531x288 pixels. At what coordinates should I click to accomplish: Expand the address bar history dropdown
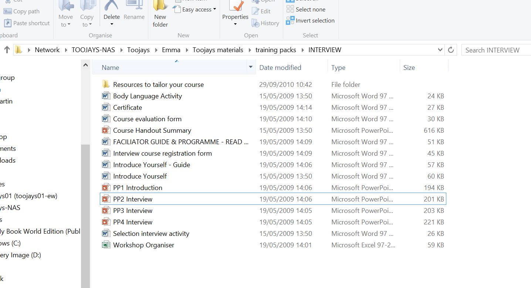tap(440, 50)
